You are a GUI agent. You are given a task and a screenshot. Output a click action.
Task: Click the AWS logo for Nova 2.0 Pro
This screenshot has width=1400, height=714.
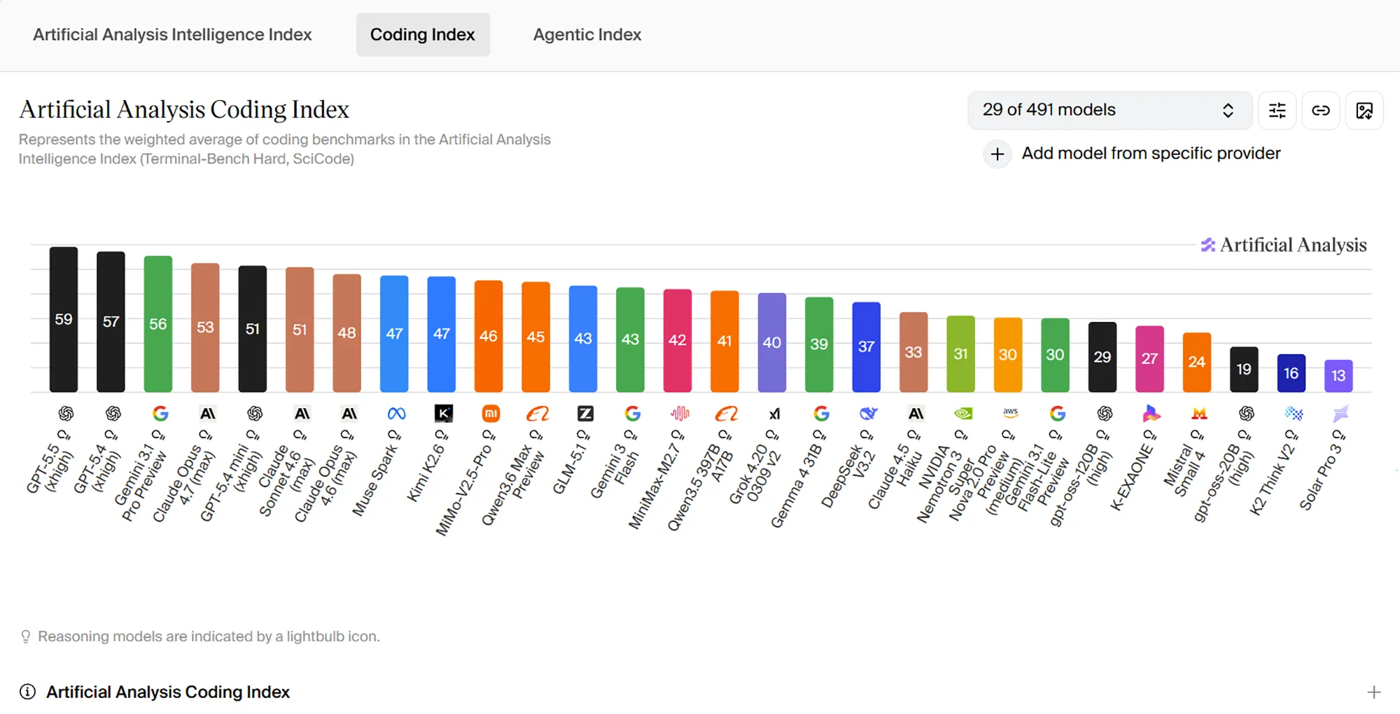click(1010, 413)
